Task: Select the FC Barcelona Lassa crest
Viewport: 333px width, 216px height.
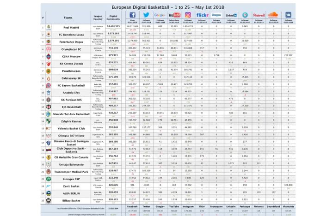Action: (x=49, y=35)
